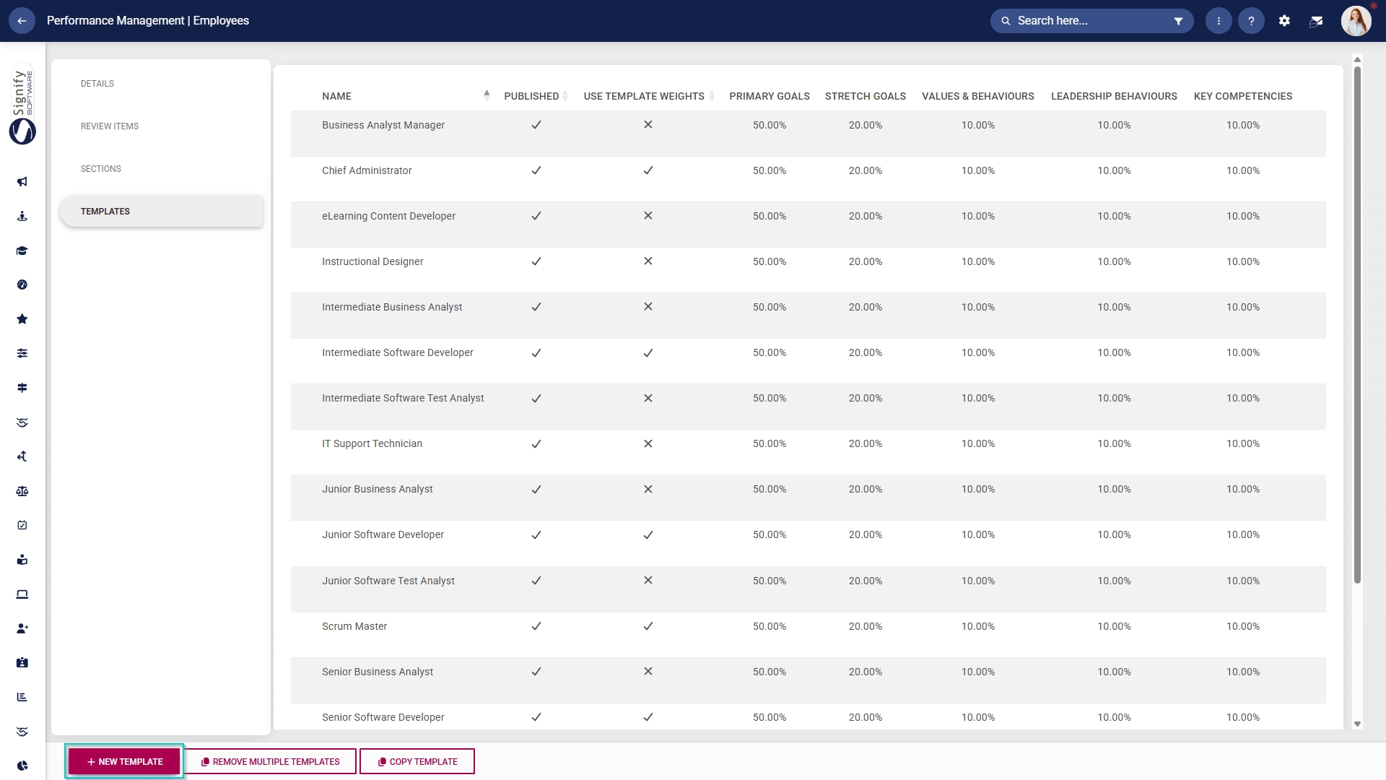This screenshot has height=780, width=1386.
Task: Toggle published check for Chief Administrator
Action: tap(536, 170)
